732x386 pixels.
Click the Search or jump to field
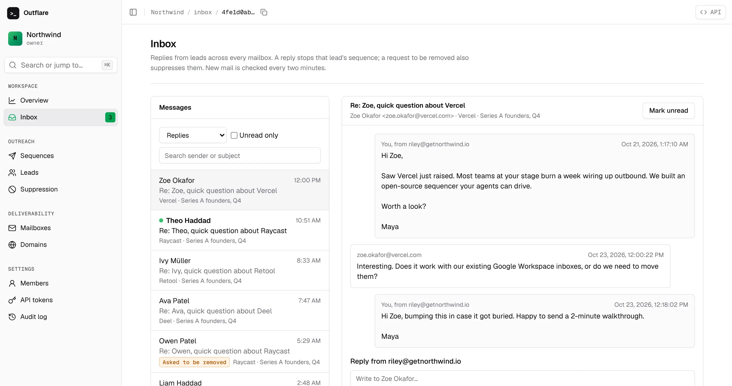(61, 65)
